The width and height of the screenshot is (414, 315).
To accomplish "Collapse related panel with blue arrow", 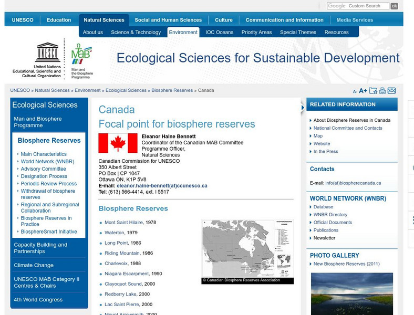I will point(303,108).
